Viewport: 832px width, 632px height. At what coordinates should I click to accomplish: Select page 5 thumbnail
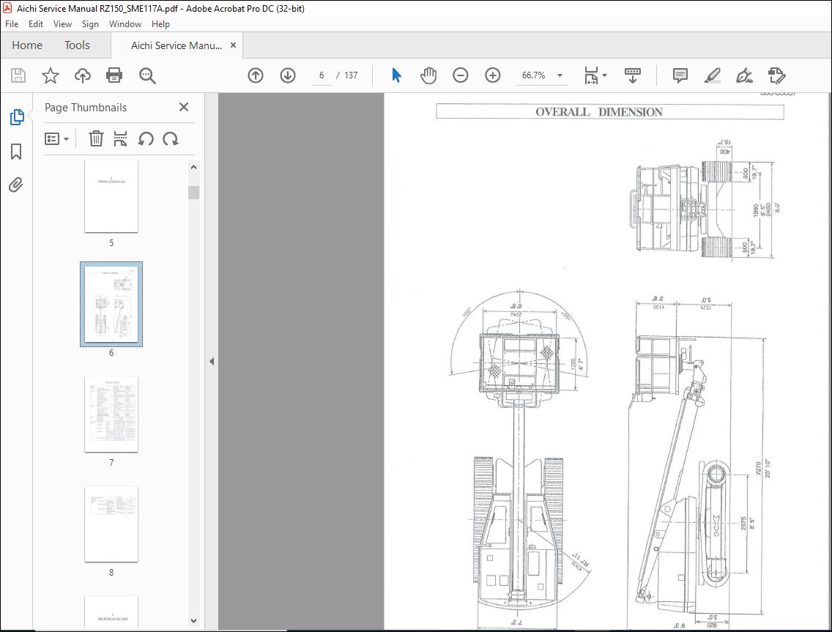coord(111,196)
